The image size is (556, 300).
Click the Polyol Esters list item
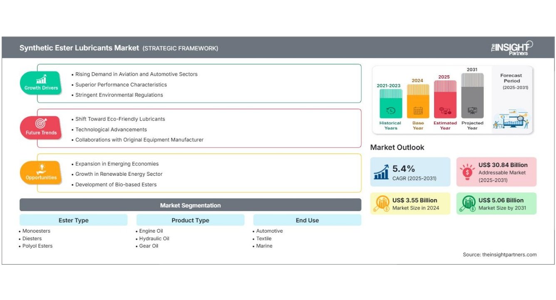(37, 246)
